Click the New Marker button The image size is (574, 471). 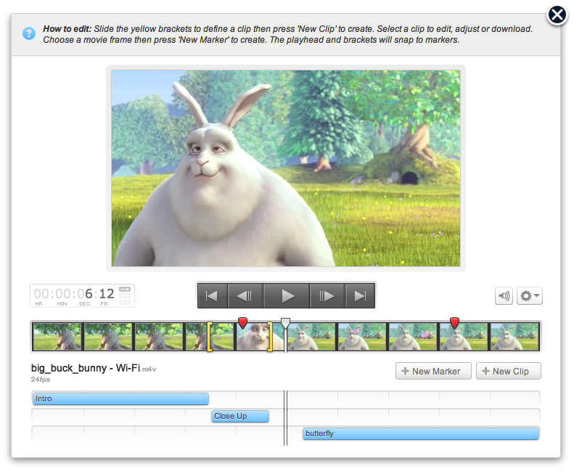(x=433, y=371)
